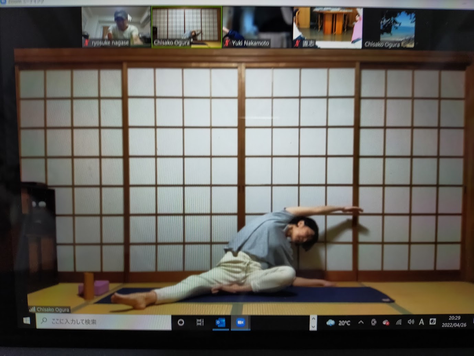The width and height of the screenshot is (474, 356).
Task: Open the Wi-Fi network status icon
Action: [399, 322]
